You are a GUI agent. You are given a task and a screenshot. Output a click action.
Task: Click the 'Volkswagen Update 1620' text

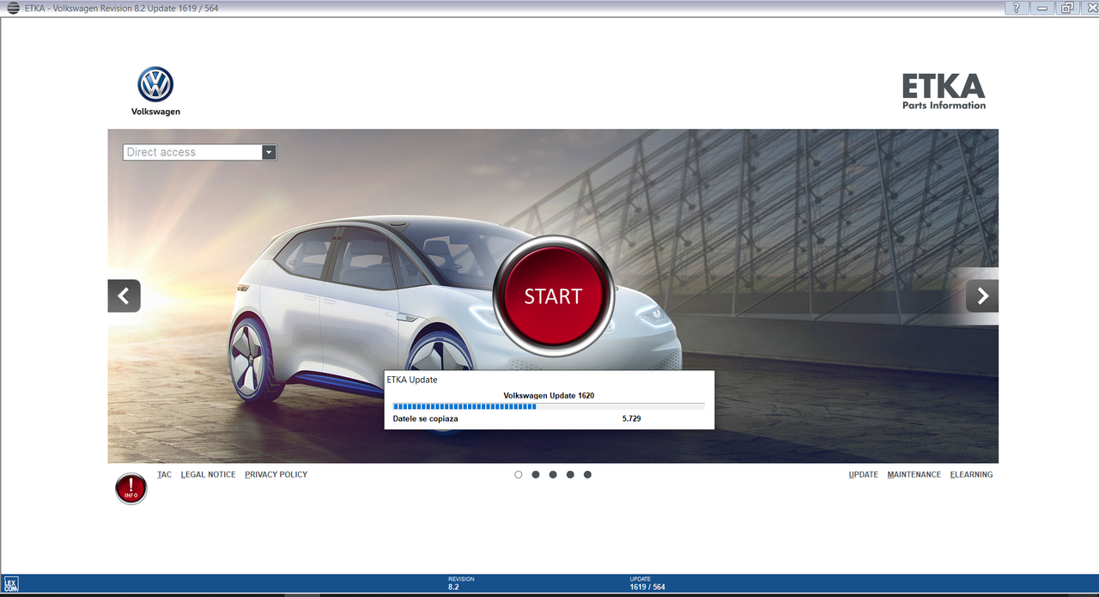click(x=549, y=395)
